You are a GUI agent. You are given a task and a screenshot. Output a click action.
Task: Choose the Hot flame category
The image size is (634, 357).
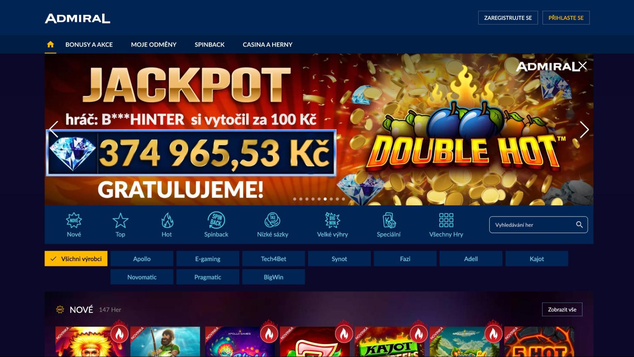[x=167, y=220]
